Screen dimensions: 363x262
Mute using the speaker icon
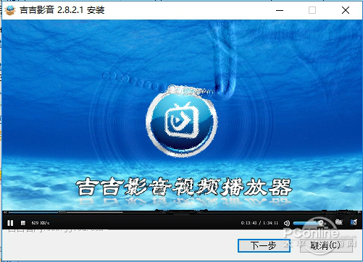coord(287,223)
